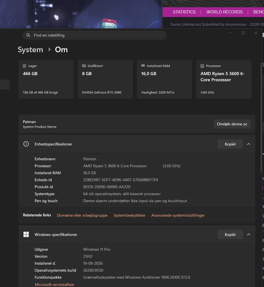Open Avancerede systemindstillinger link
This screenshot has height=287, width=264.
click(x=178, y=215)
